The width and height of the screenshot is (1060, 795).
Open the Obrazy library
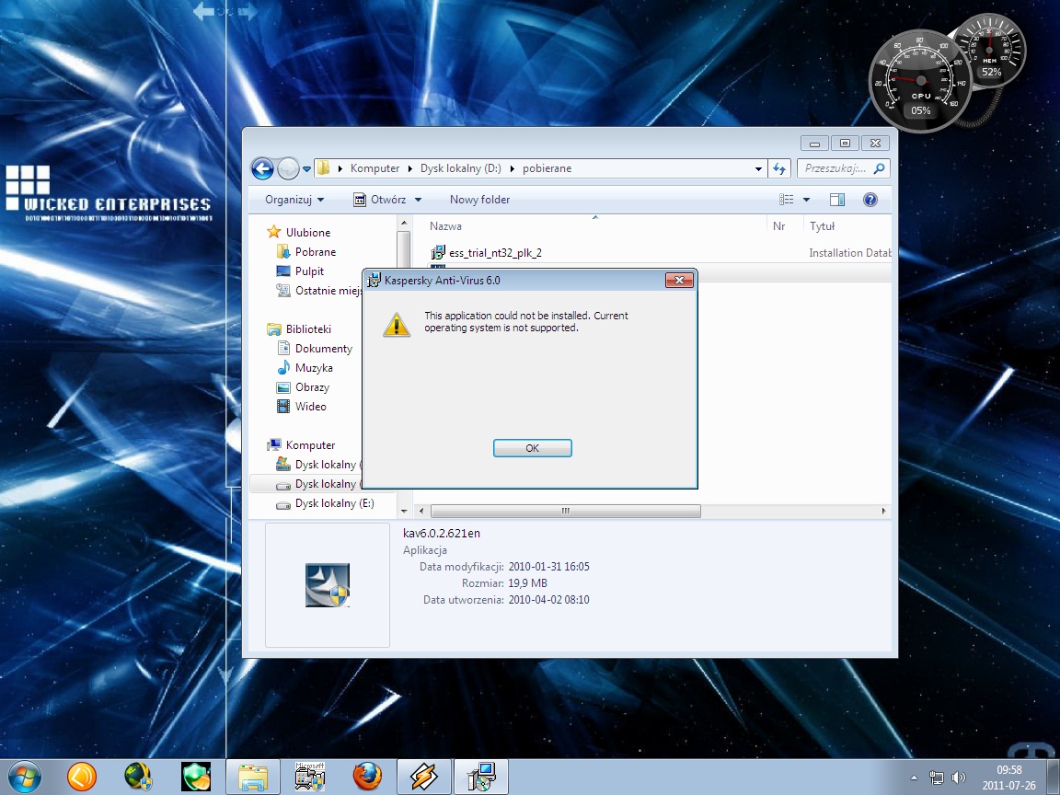(312, 387)
